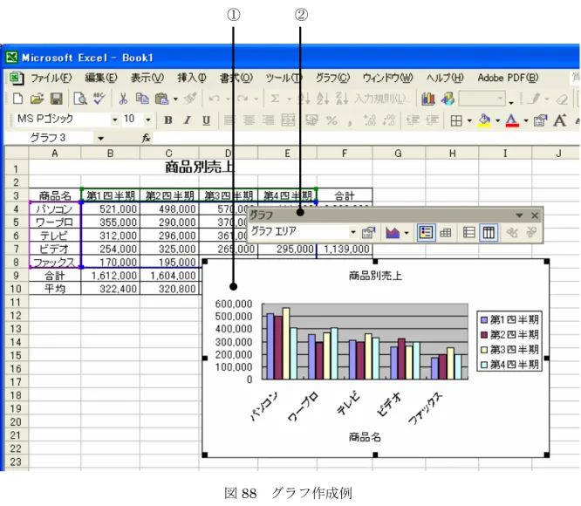Click the Copy icon in toolbar
581x506 pixels.
point(142,99)
